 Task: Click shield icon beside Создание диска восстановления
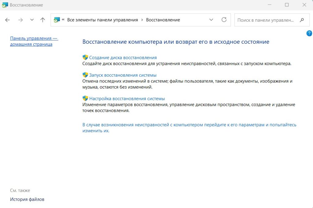[85, 57]
